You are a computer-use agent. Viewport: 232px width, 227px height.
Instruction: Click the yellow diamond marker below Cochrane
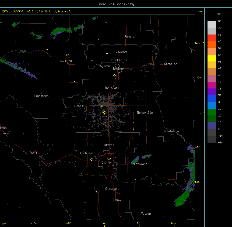click(x=92, y=159)
